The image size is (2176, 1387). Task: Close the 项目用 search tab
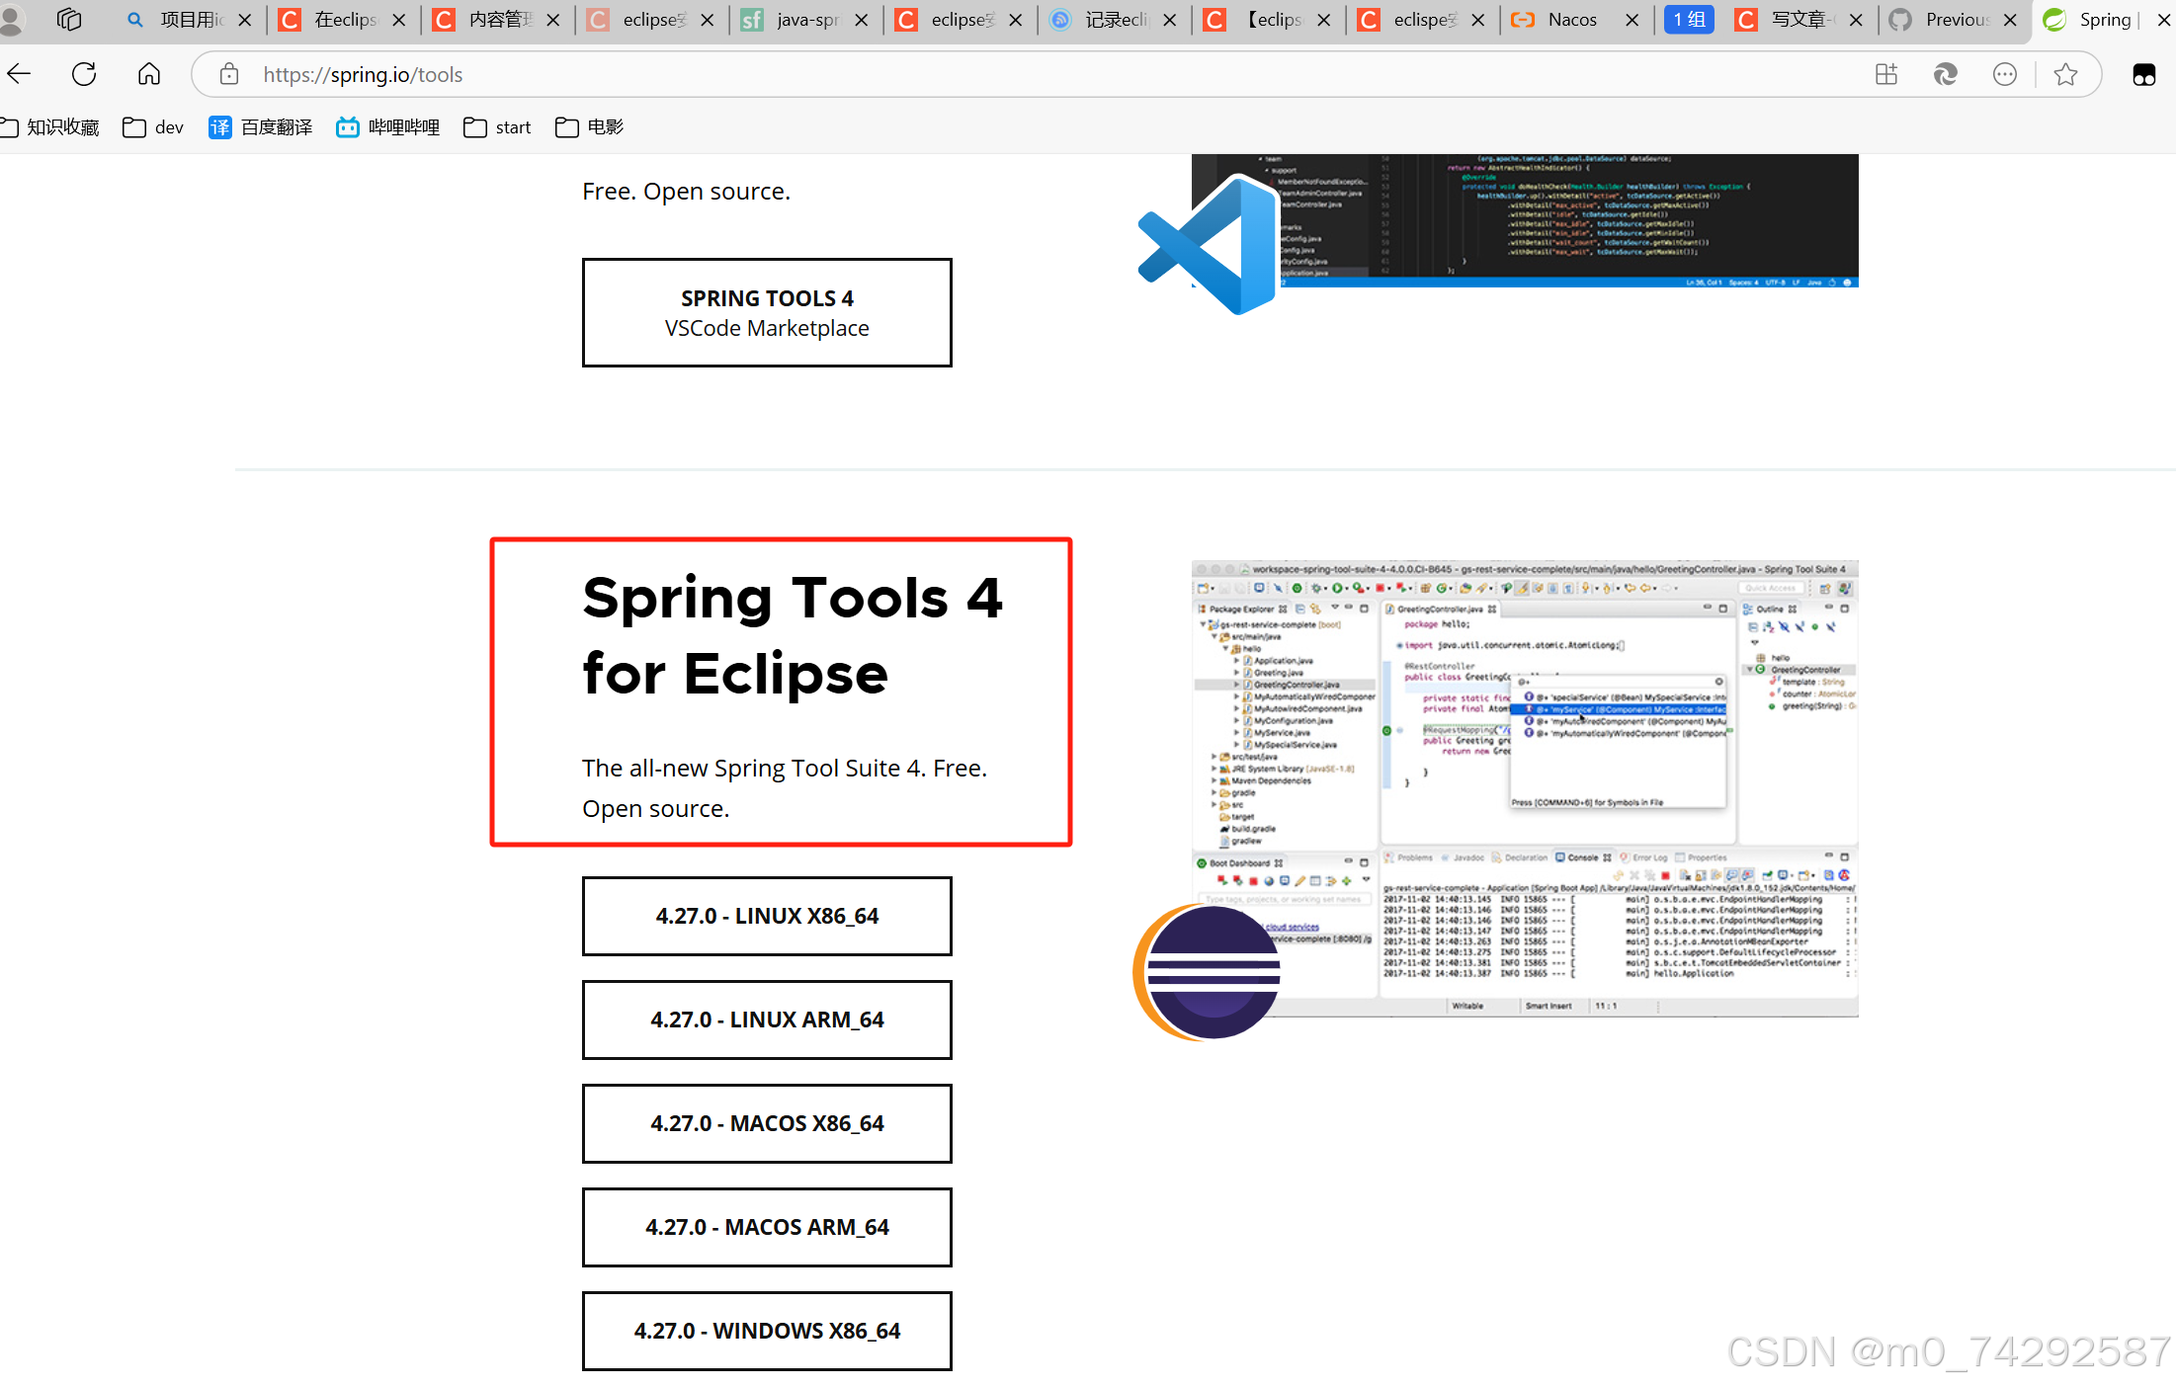coord(245,20)
